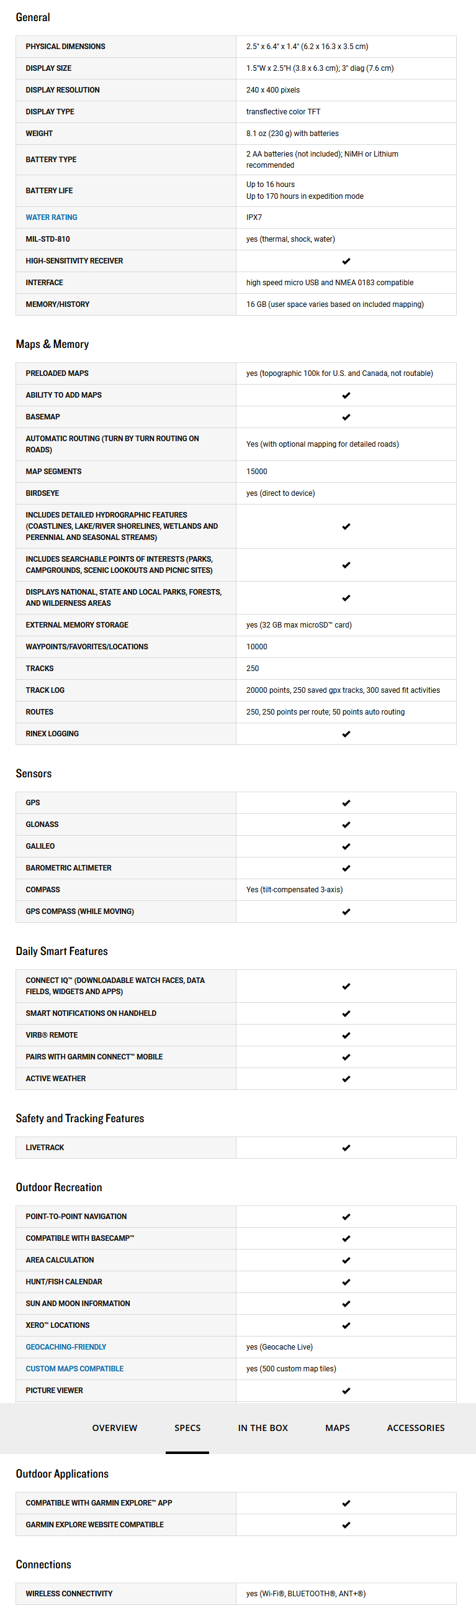Go to the Maps tab
The height and width of the screenshot is (1623, 476).
(337, 1427)
